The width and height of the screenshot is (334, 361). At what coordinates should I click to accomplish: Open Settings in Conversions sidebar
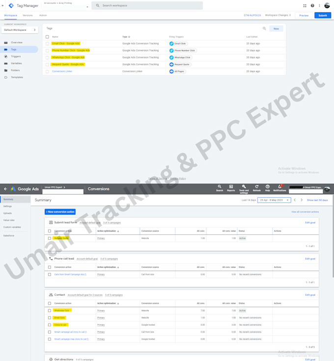click(x=7, y=206)
